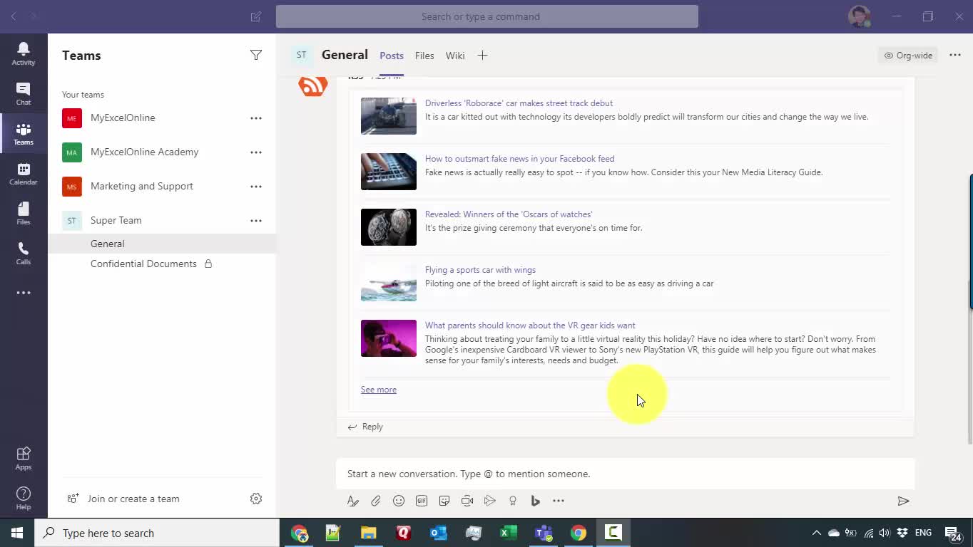Open the Activity bell icon
973x547 pixels.
click(24, 53)
